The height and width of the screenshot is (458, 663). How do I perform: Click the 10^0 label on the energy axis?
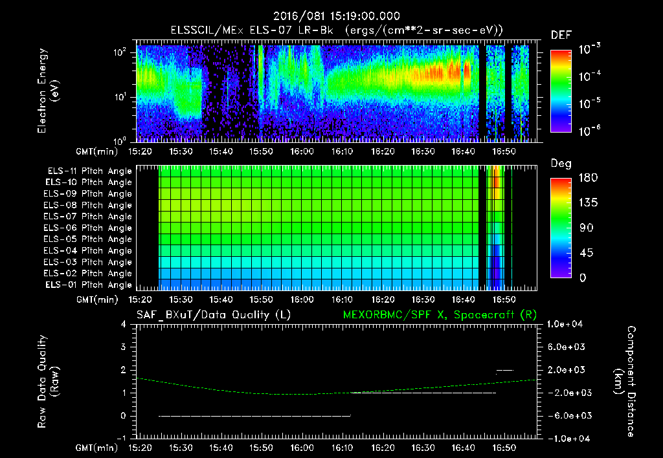pyautogui.click(x=120, y=141)
